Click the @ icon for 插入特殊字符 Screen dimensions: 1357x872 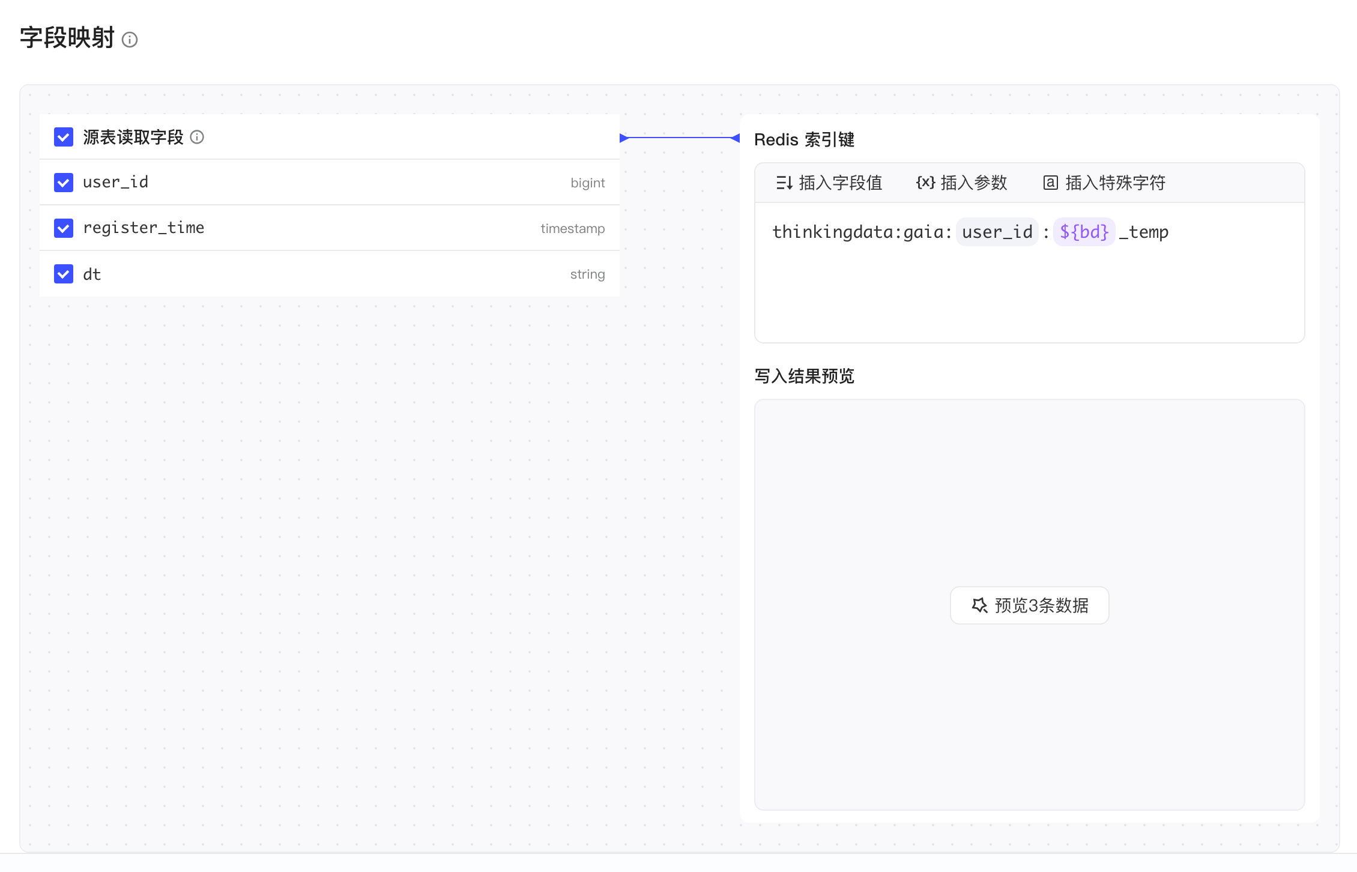1051,183
